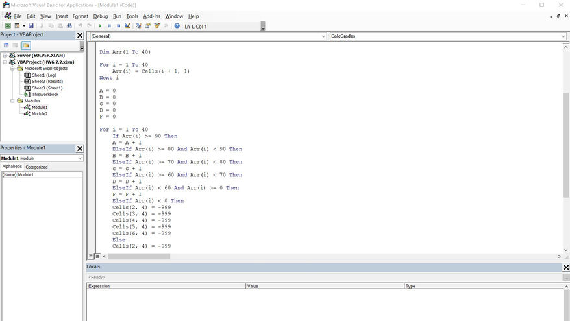Close the Properties - Module1 panel
Viewport: 570px width, 321px height.
80,149
